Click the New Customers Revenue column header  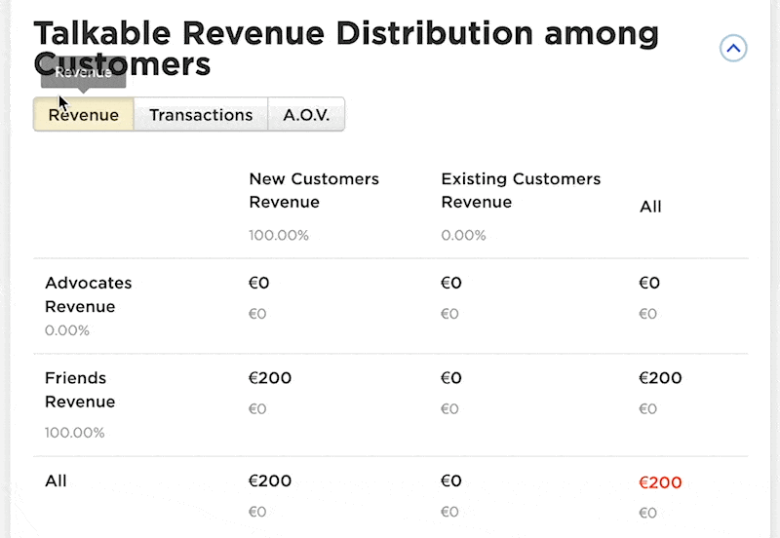click(314, 190)
